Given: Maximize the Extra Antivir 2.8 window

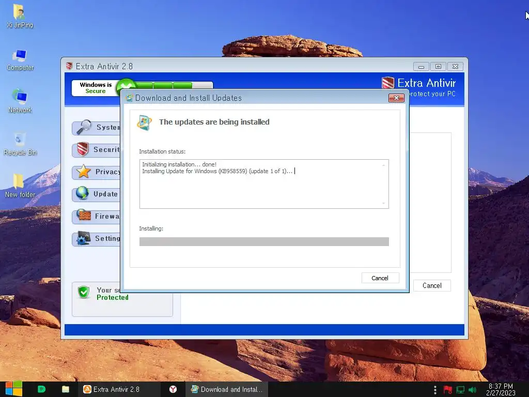Looking at the screenshot, I should pos(438,67).
